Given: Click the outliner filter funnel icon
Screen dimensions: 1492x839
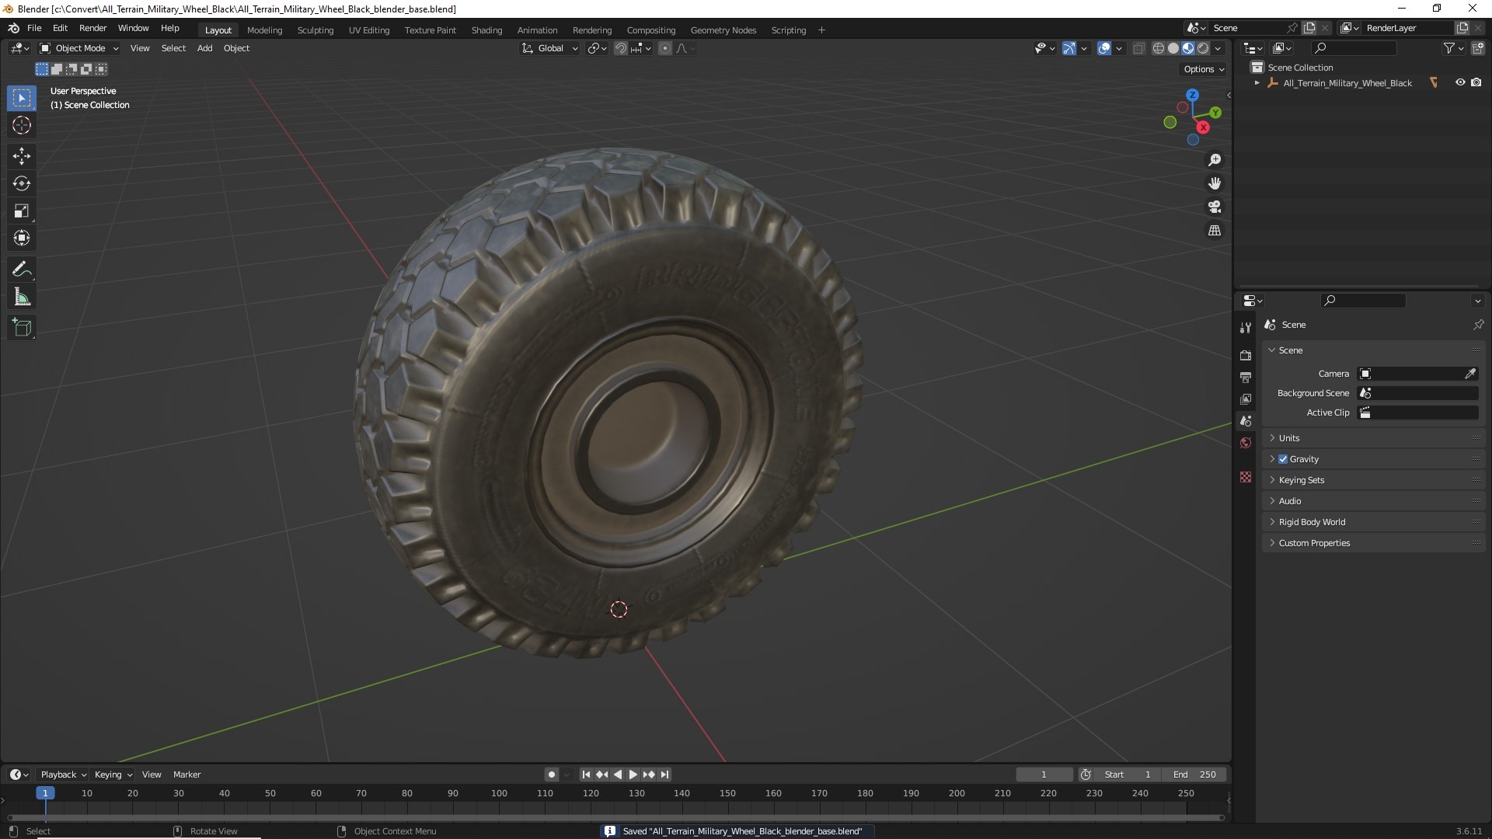Looking at the screenshot, I should coord(1449,48).
